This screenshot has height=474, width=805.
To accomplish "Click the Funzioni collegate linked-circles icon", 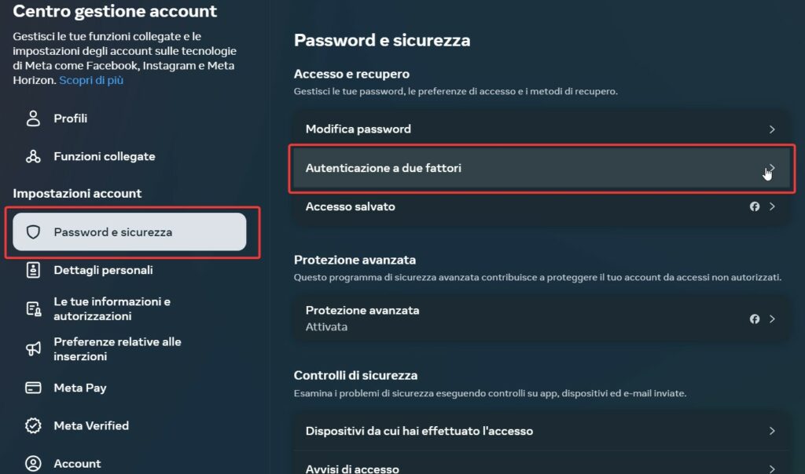I will tap(33, 156).
